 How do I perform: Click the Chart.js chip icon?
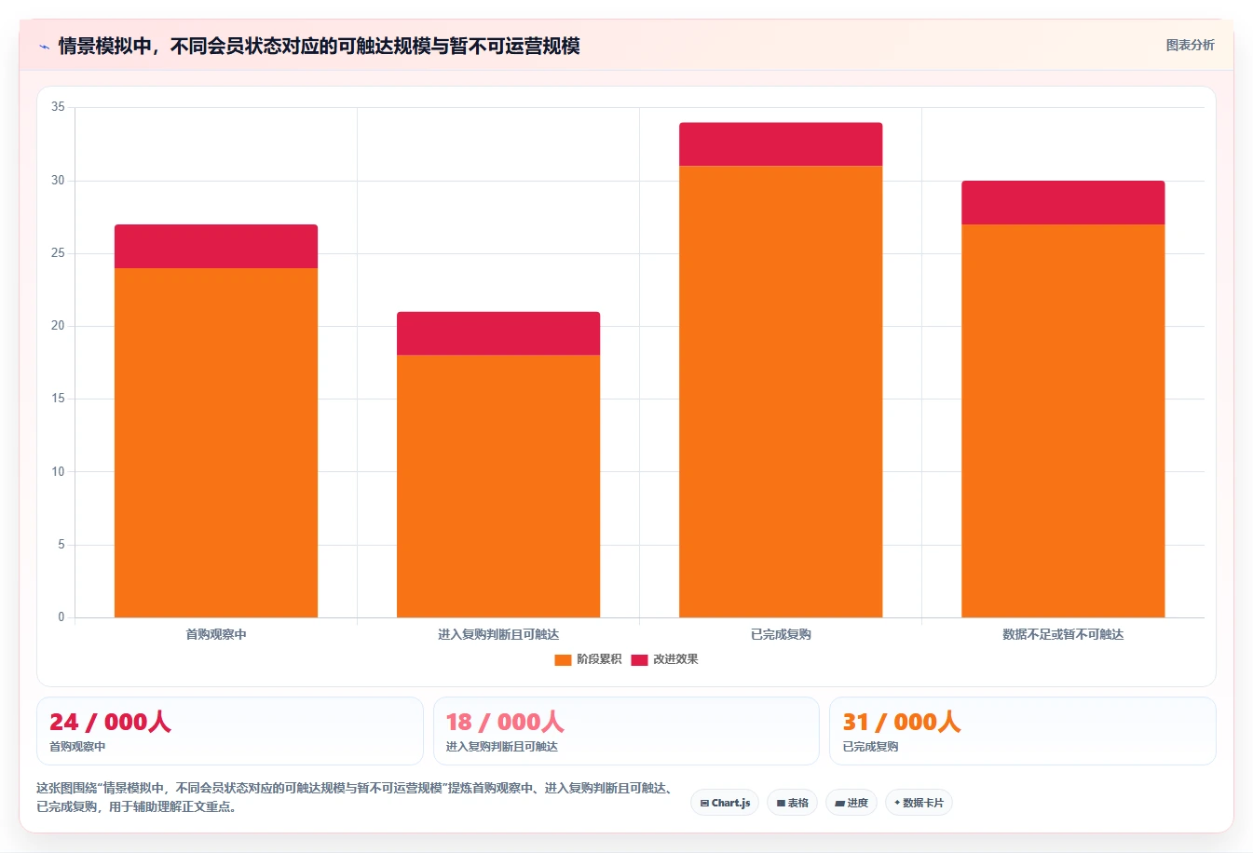704,803
